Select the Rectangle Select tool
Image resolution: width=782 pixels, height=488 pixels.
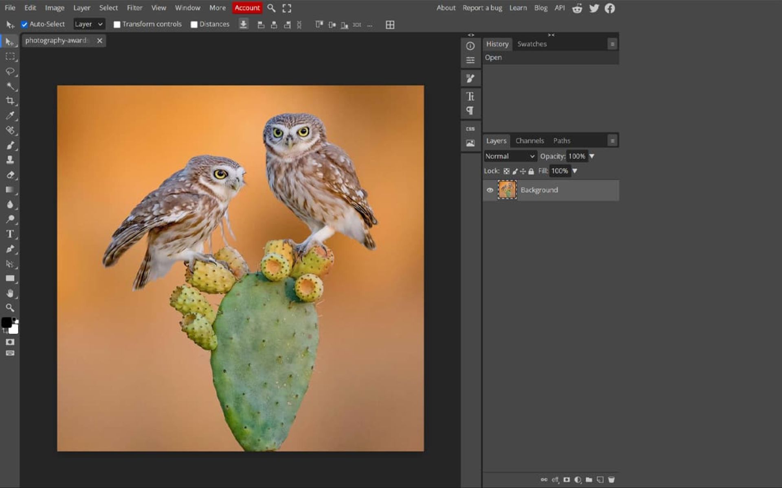coord(10,57)
